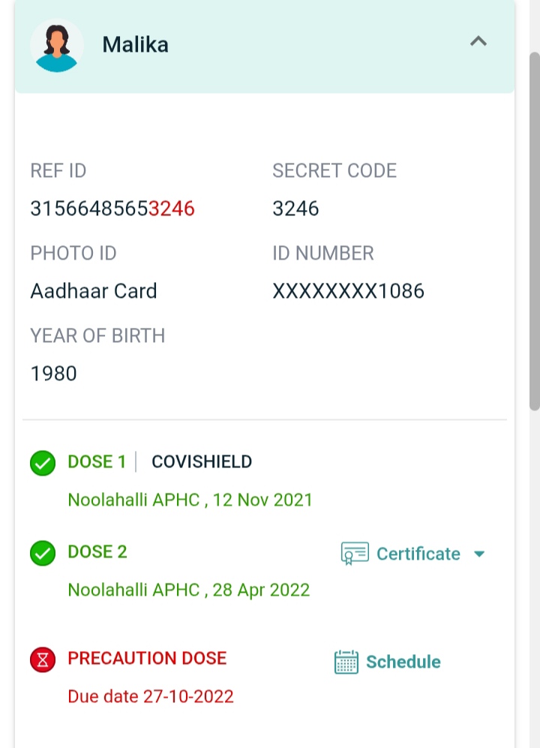Click the Certificate link text
The height and width of the screenshot is (748, 540).
point(418,554)
